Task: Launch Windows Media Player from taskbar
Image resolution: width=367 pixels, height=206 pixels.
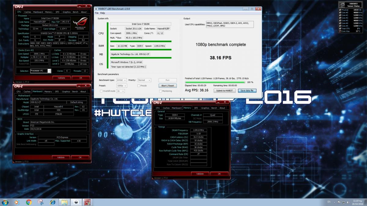Action: (17, 202)
